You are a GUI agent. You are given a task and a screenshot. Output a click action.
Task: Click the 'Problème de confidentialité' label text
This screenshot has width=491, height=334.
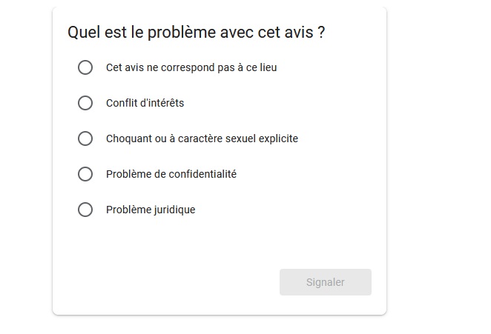[x=171, y=174]
